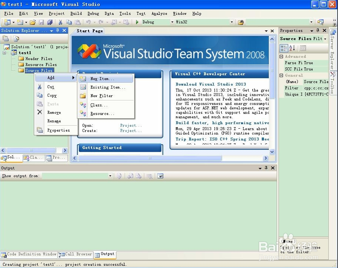Open the Debug configuration dropdown
This screenshot has width=338, height=268.
pos(172,22)
